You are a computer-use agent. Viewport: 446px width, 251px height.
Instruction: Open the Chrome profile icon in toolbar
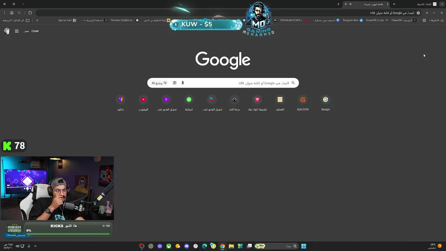pos(11,13)
